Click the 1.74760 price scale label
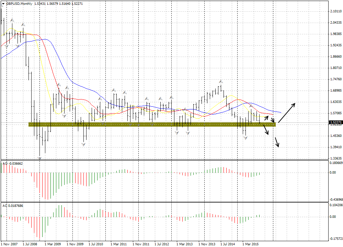This screenshot has height=247, width=343. point(335,79)
